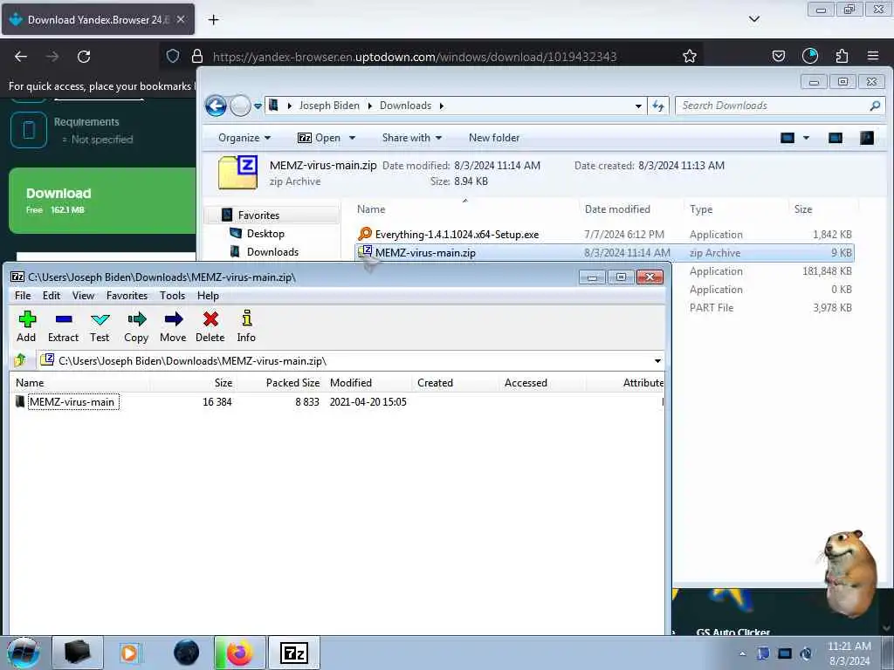
Task: Click Open with 7-Zip in Explorer toolbar
Action: point(320,138)
